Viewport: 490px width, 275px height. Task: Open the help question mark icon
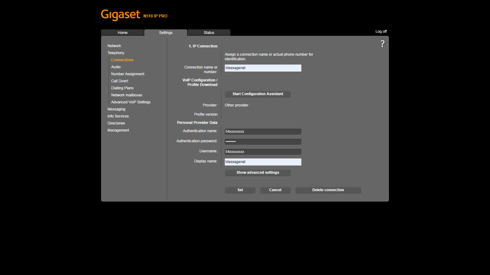(x=383, y=44)
